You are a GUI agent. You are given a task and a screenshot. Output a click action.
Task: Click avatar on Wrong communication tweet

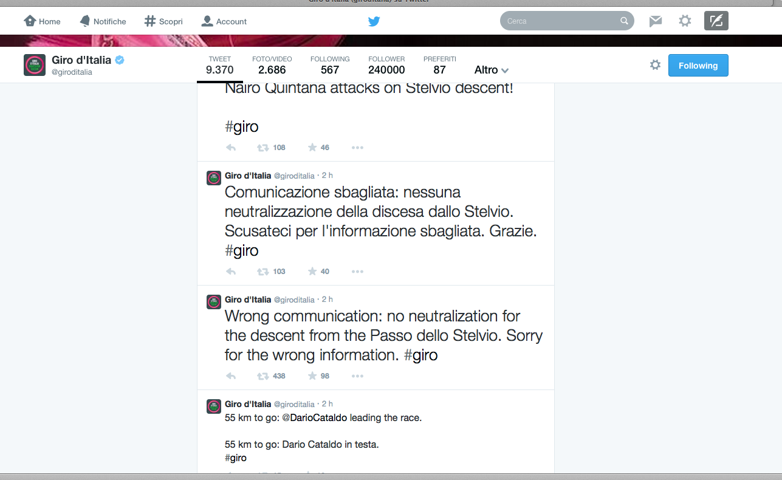pos(214,302)
